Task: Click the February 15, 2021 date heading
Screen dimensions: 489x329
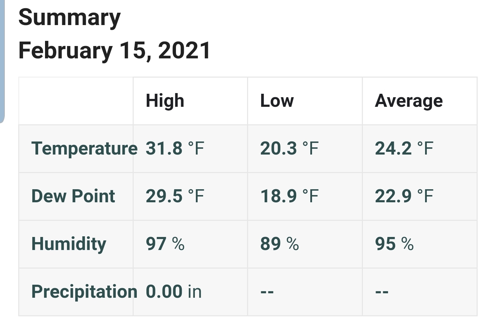Action: pyautogui.click(x=114, y=50)
